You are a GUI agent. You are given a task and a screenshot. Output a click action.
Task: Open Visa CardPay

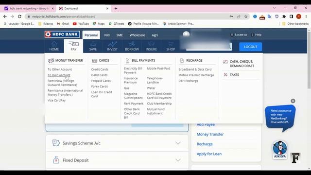point(56,101)
